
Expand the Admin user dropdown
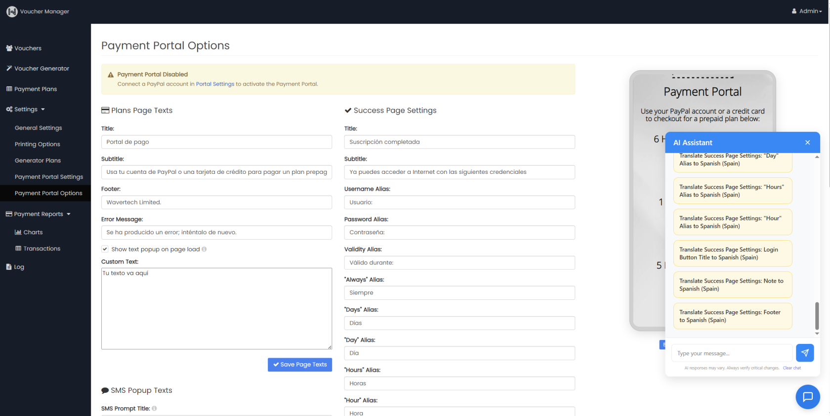pos(806,11)
